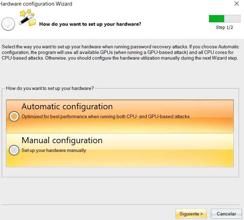The width and height of the screenshot is (244, 220).
Task: Click the back arrow button
Action: 8,24
